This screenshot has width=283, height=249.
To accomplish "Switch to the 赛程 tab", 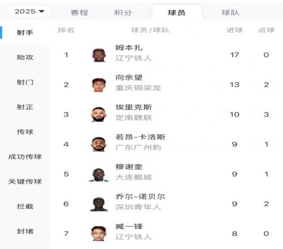I will click(79, 13).
